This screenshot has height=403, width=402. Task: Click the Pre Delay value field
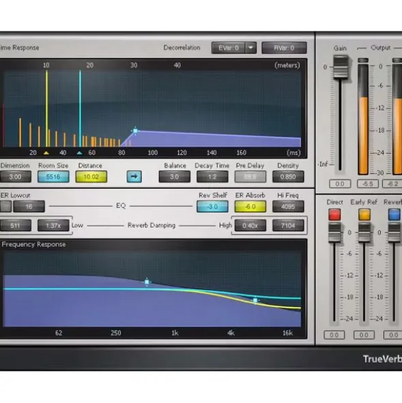(x=250, y=177)
